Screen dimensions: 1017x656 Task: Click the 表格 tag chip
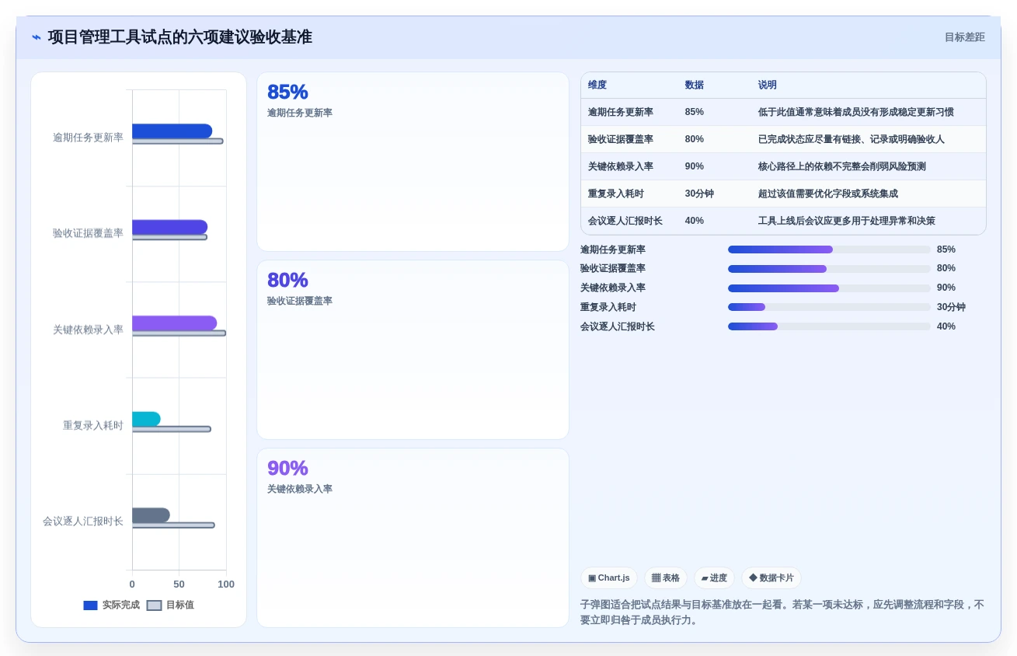click(666, 577)
